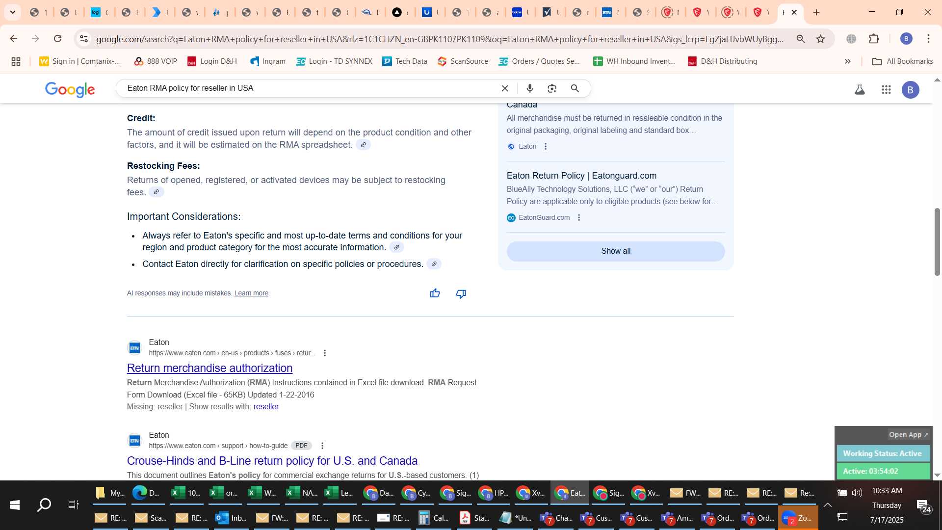Open D&H Distributing bookmark
The width and height of the screenshot is (942, 530).
point(722,61)
